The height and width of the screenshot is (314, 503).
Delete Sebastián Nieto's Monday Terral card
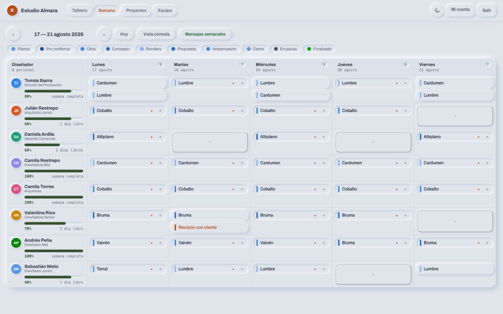point(160,269)
